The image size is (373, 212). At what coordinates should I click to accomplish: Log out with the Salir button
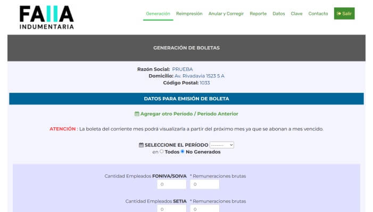tap(344, 13)
